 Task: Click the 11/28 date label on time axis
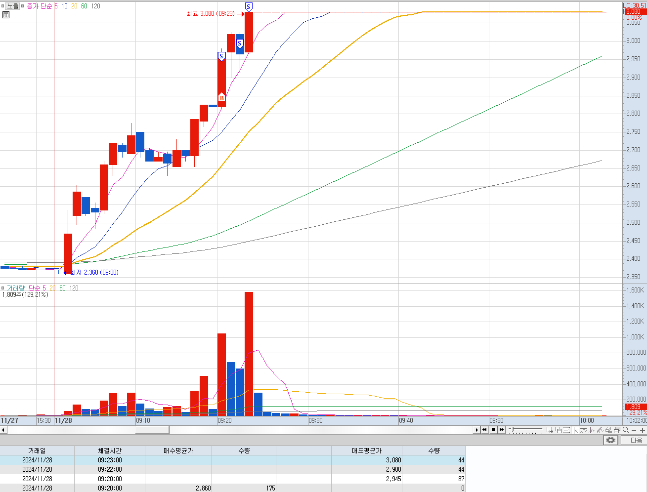point(63,420)
